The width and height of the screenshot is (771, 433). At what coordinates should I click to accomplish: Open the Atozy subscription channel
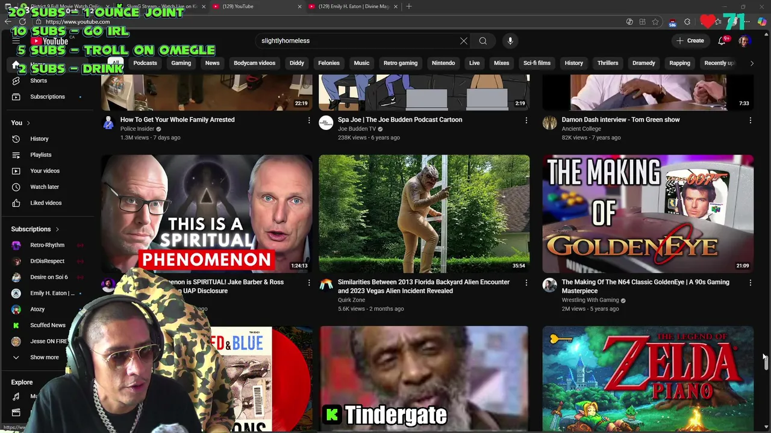[37, 309]
